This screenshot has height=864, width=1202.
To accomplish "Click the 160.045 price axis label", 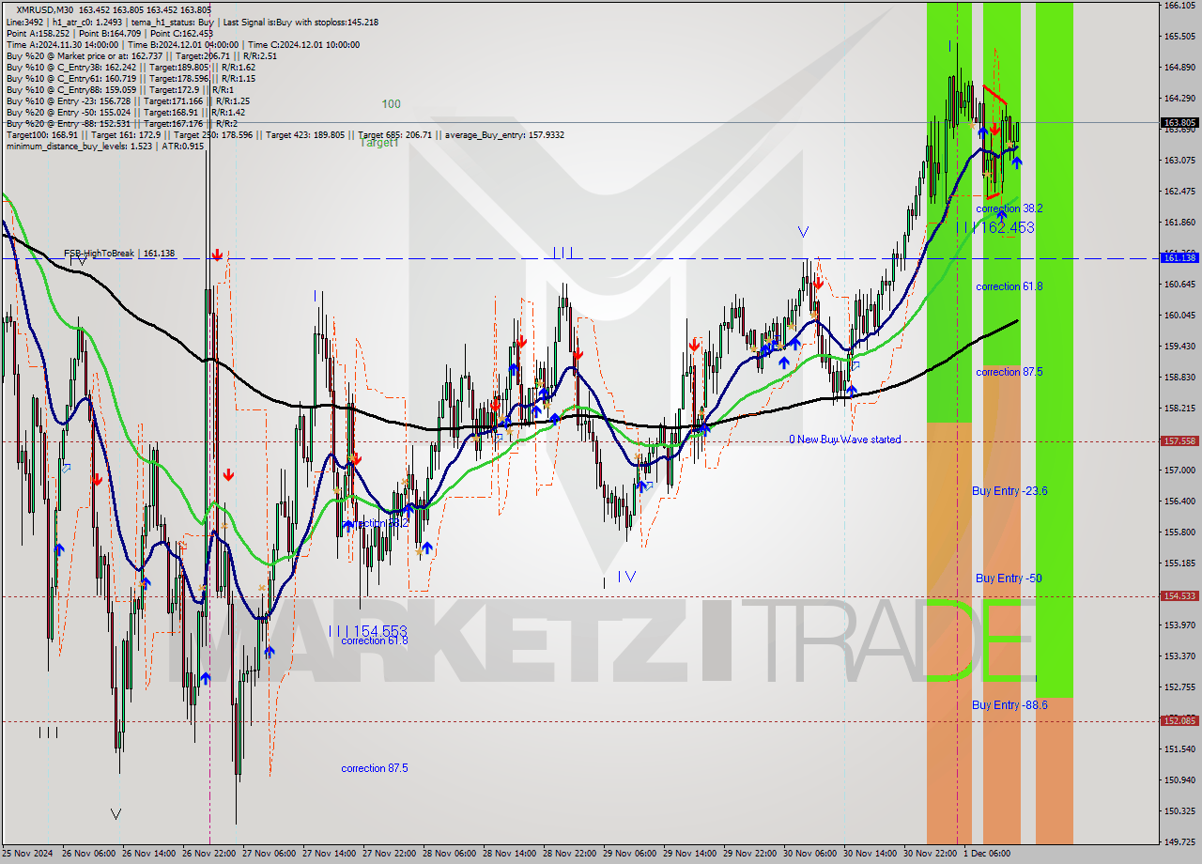I will point(1179,315).
